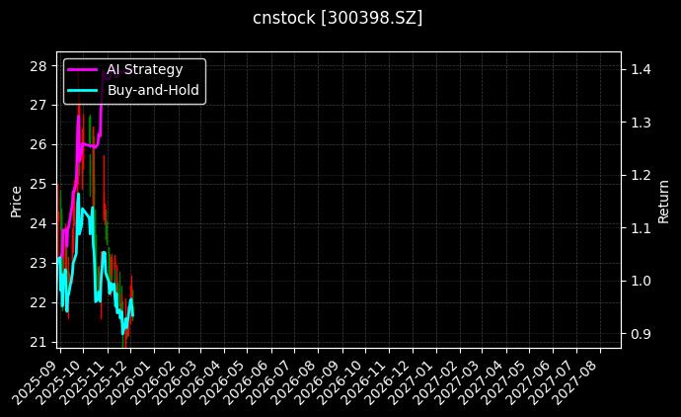Click the 0.9 return tick label
The width and height of the screenshot is (681, 417).
tap(640, 334)
